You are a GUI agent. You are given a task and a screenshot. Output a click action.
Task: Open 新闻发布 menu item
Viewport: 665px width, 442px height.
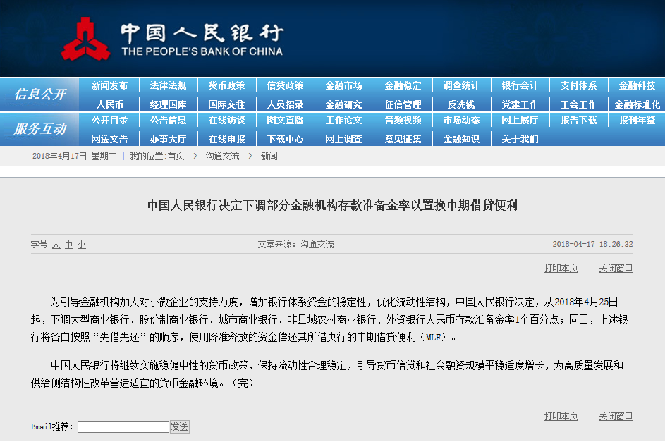pyautogui.click(x=109, y=85)
